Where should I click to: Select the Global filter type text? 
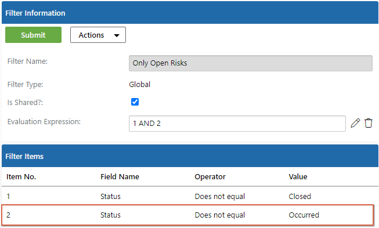pos(140,85)
